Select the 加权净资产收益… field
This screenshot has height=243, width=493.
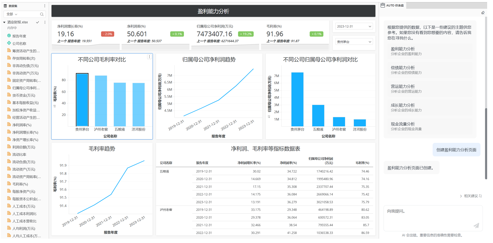click(26, 110)
